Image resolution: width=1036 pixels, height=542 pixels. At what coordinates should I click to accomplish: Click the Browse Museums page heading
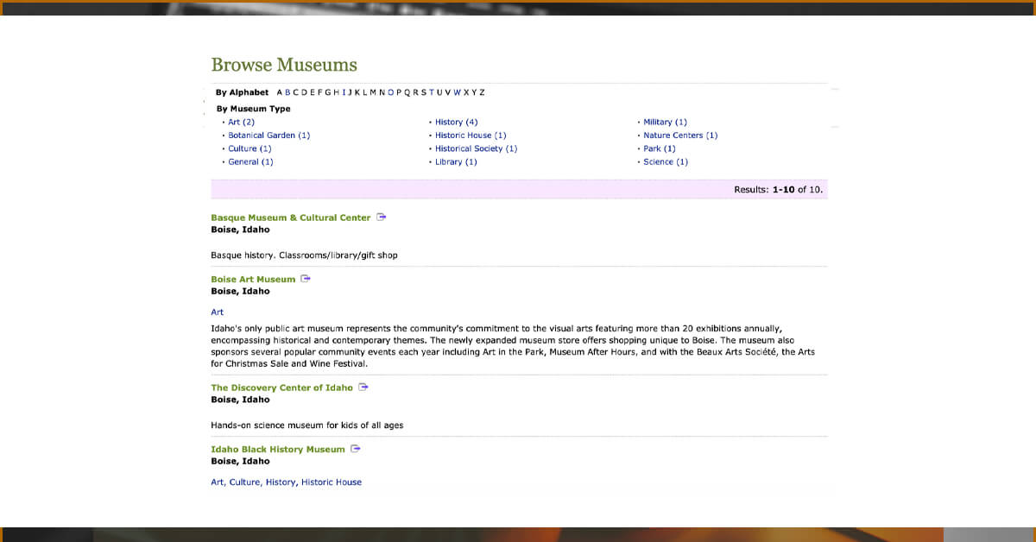284,65
